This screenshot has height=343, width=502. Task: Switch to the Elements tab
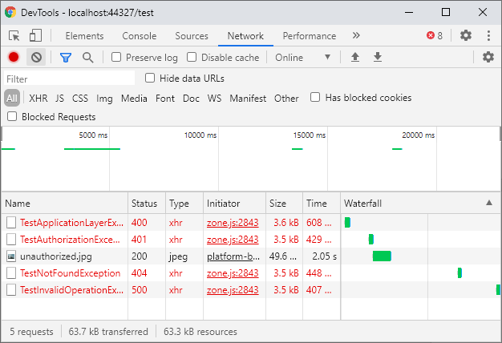[84, 36]
